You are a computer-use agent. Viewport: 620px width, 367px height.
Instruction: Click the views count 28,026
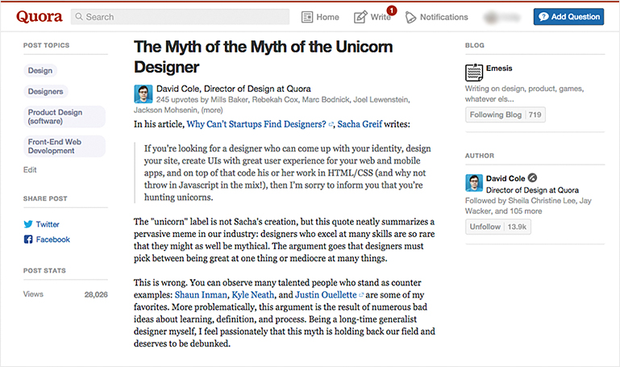point(96,294)
